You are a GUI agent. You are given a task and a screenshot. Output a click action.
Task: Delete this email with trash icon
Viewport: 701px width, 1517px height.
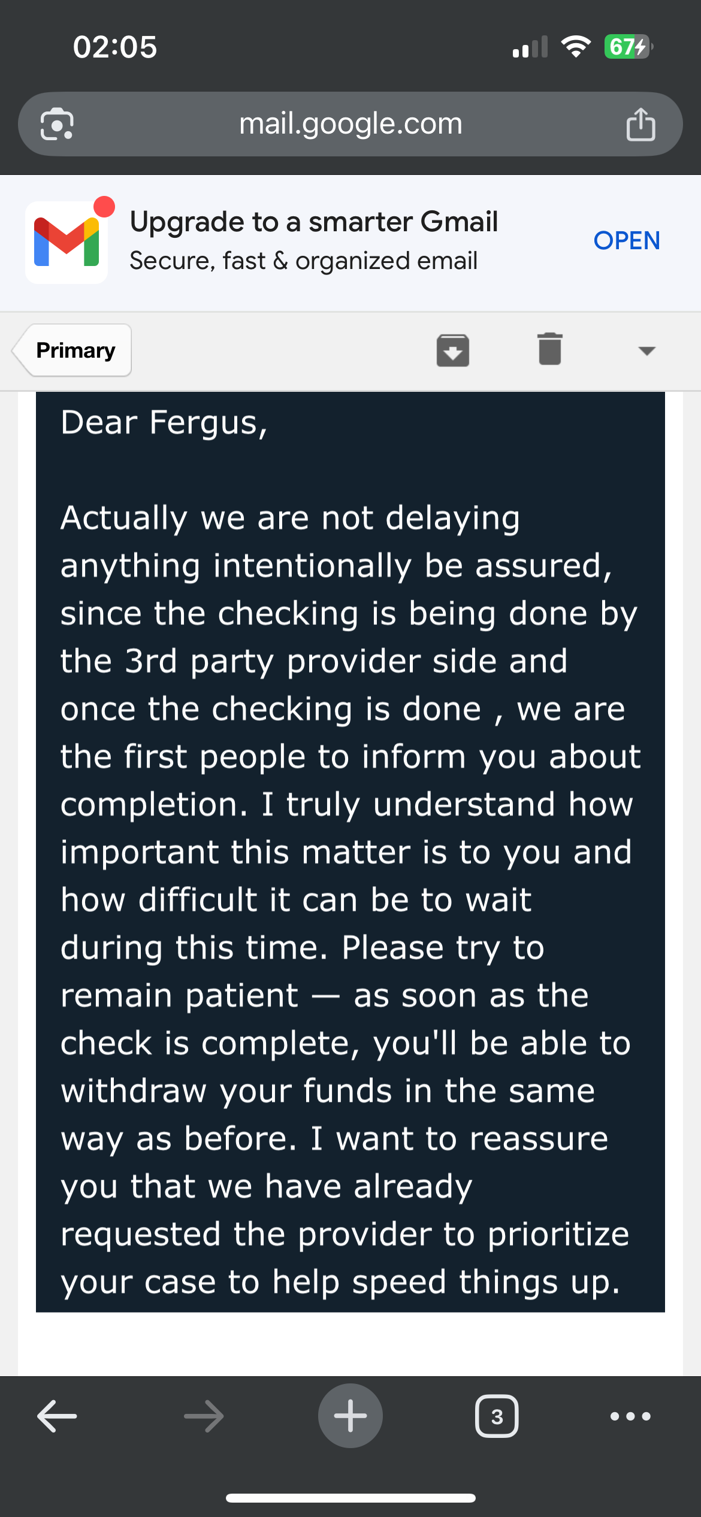[x=549, y=349]
